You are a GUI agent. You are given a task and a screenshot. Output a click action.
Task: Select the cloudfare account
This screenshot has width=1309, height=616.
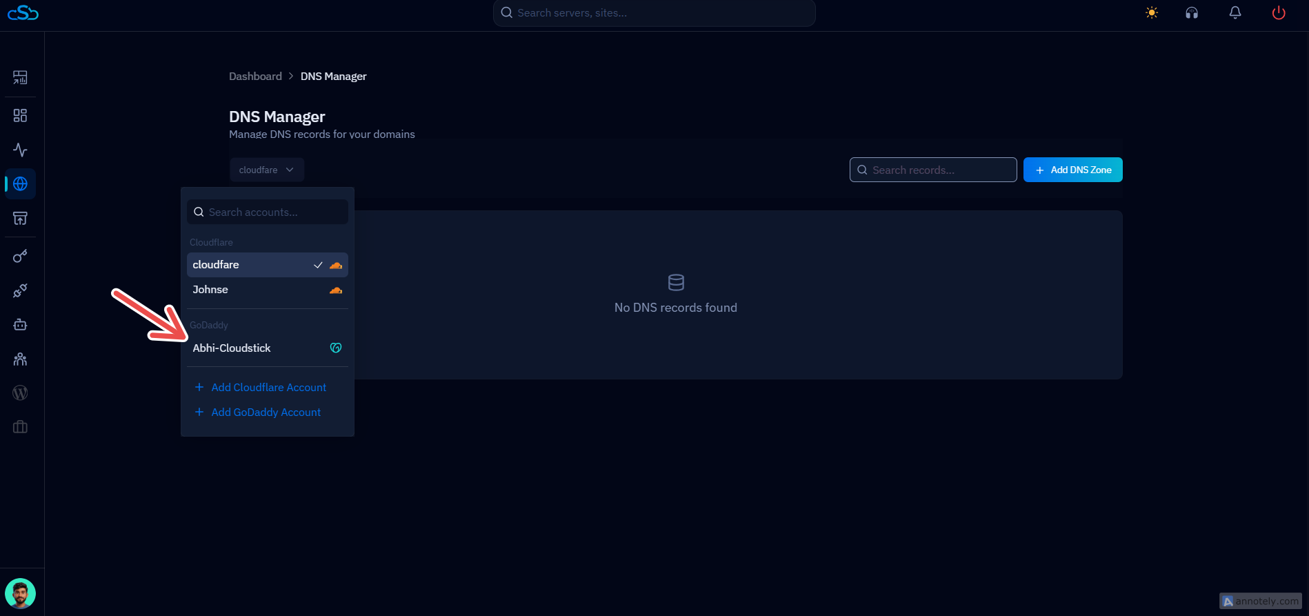click(x=268, y=265)
